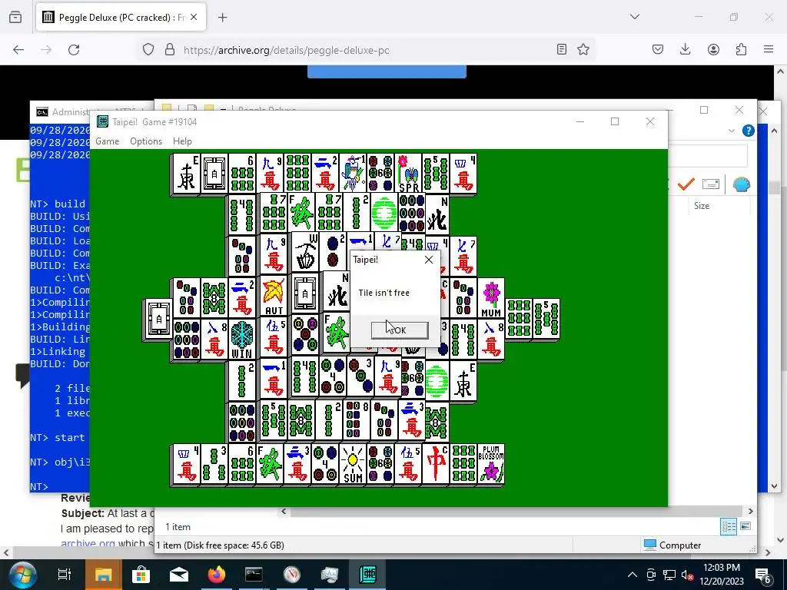Click the Size column header in Explorer
Image resolution: width=787 pixels, height=590 pixels.
coord(702,206)
